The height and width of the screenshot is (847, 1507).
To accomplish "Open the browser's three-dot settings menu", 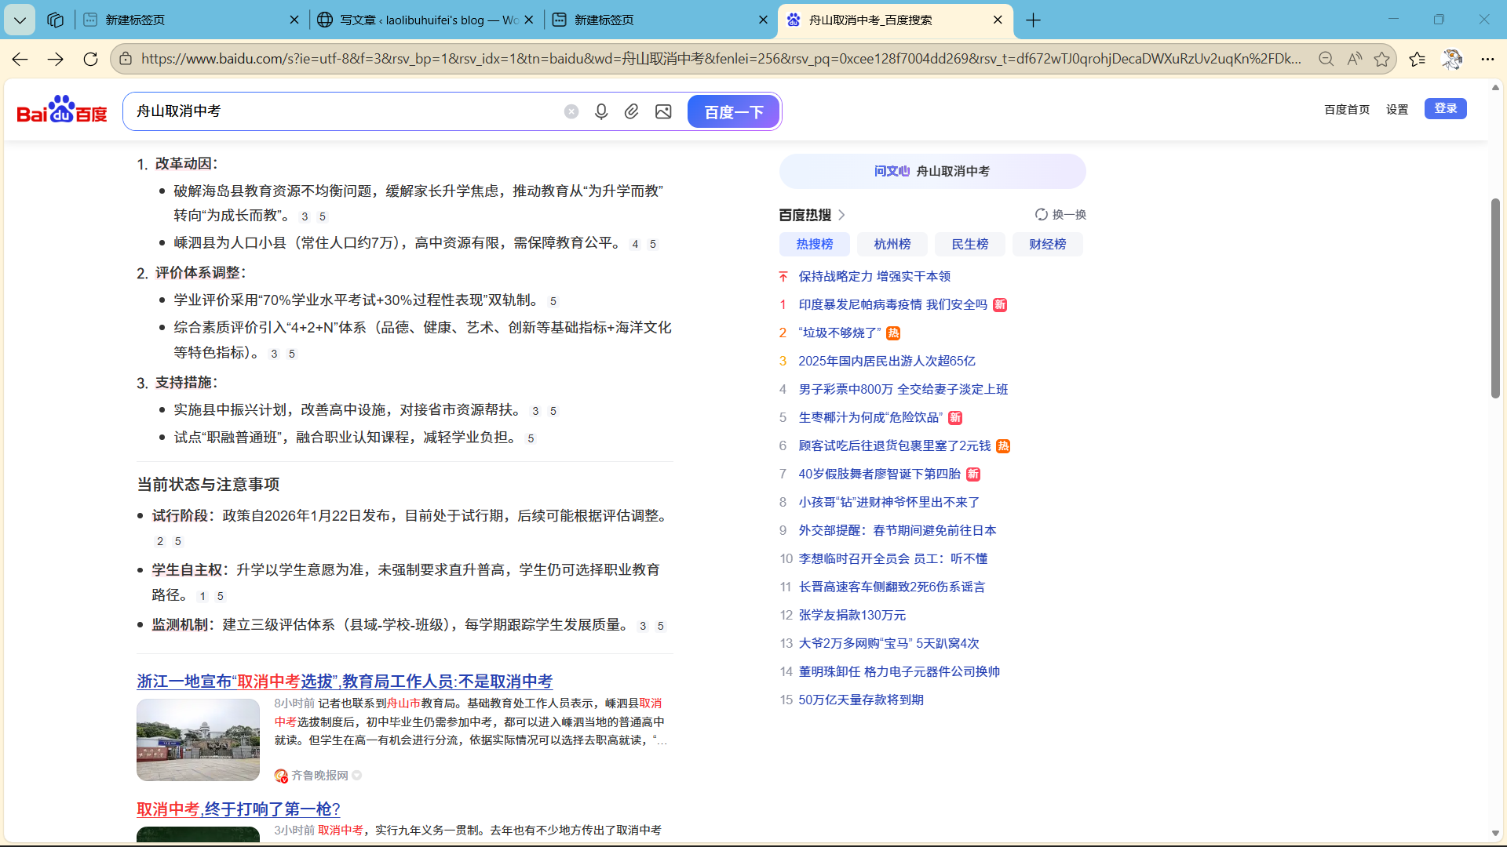I will coord(1489,58).
